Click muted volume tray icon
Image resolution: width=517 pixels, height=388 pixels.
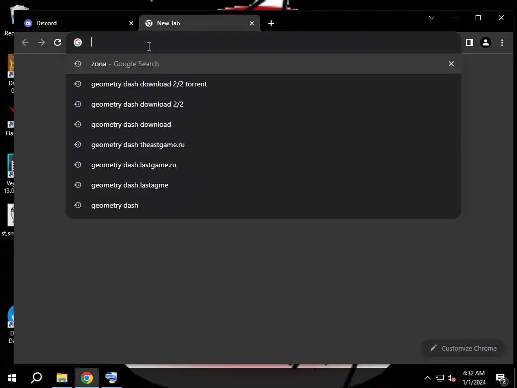tap(451, 378)
